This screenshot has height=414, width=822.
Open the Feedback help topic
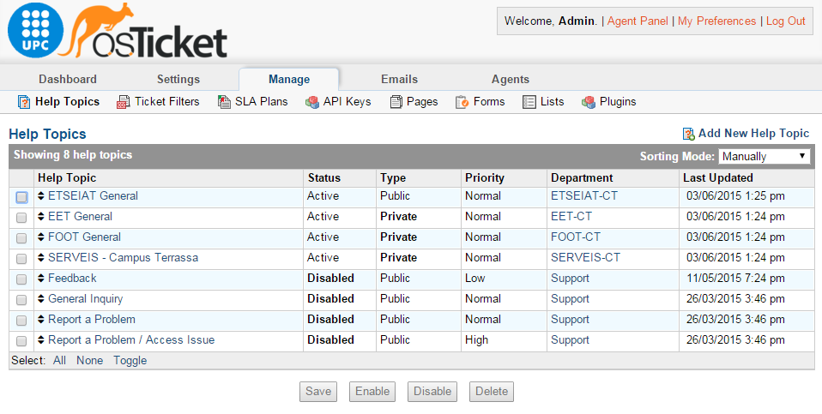(72, 279)
